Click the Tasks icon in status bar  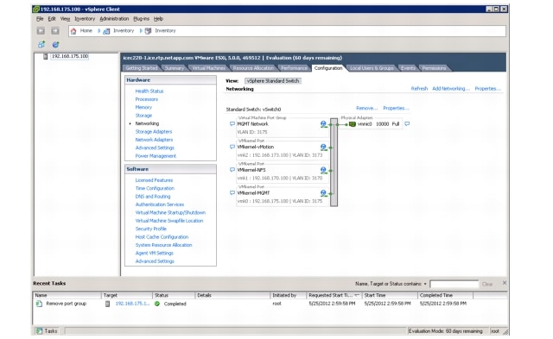click(x=40, y=331)
